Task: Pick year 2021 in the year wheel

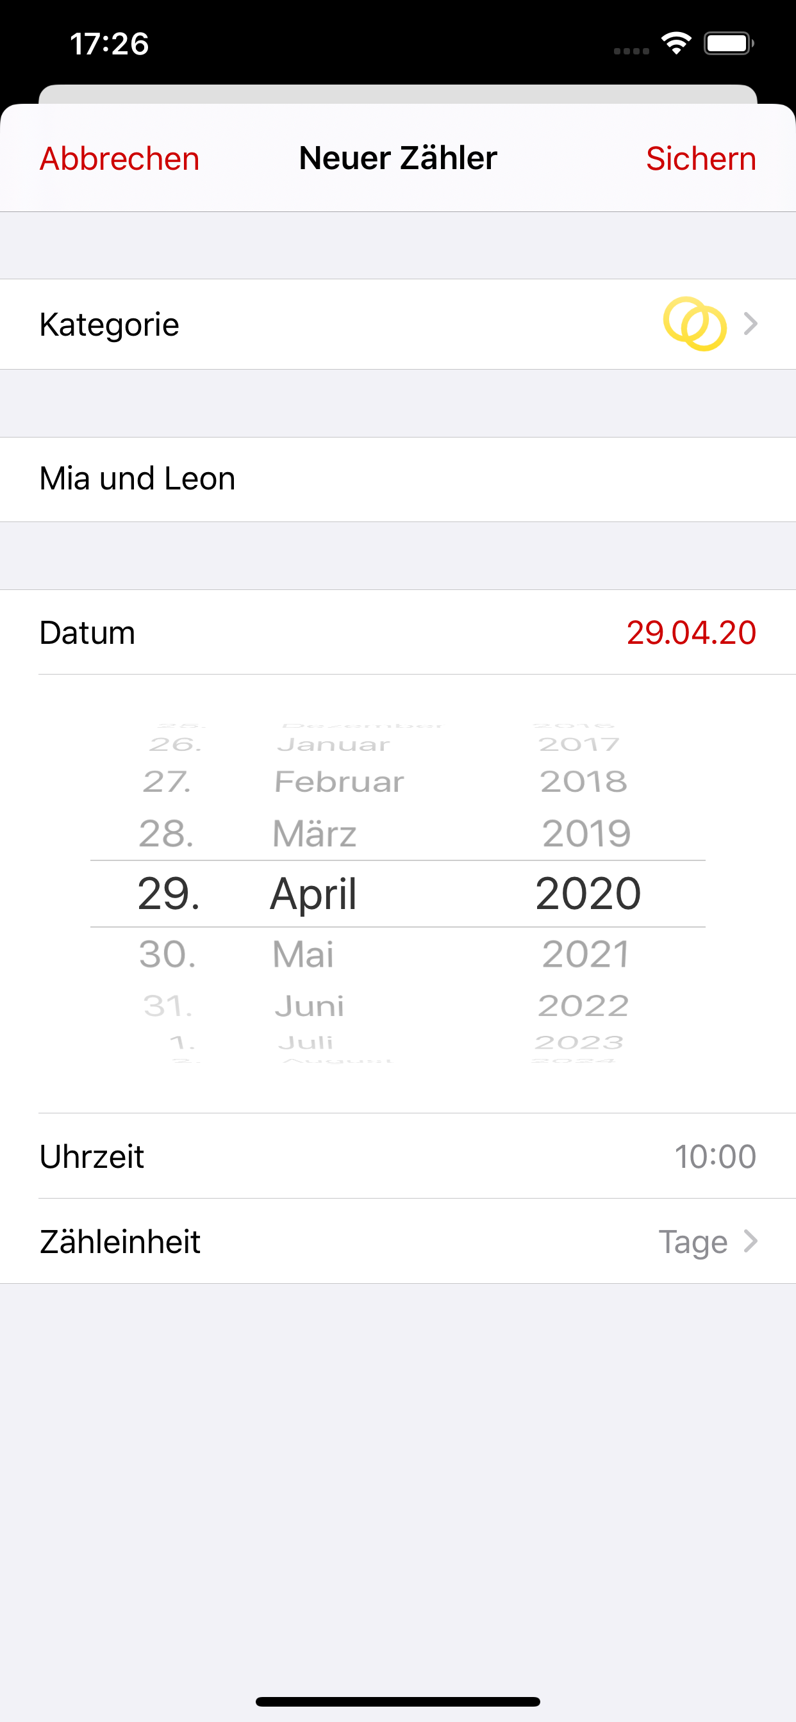Action: [586, 954]
